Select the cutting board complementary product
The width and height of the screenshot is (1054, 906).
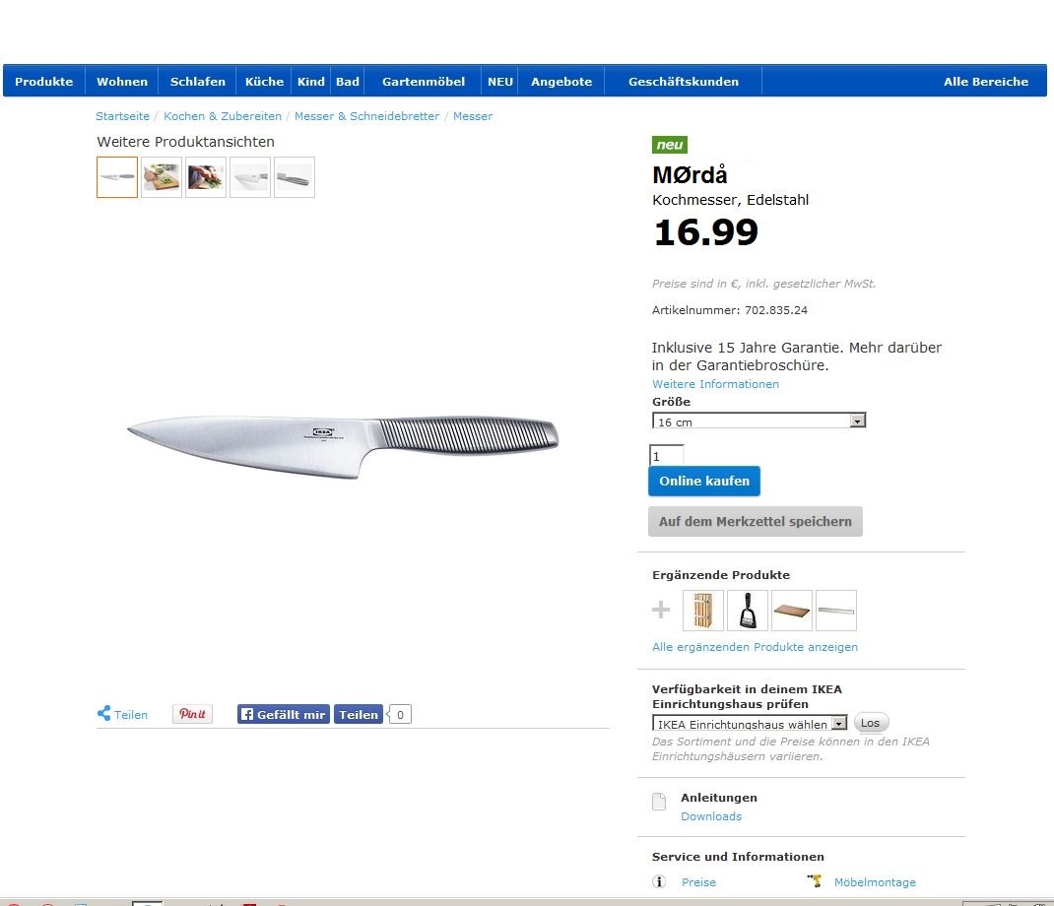792,611
